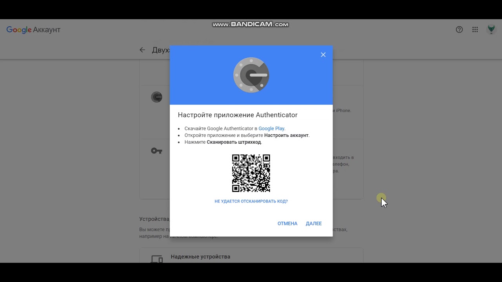This screenshot has width=502, height=282.
Task: Open the Google apps grid icon
Action: [x=475, y=30]
